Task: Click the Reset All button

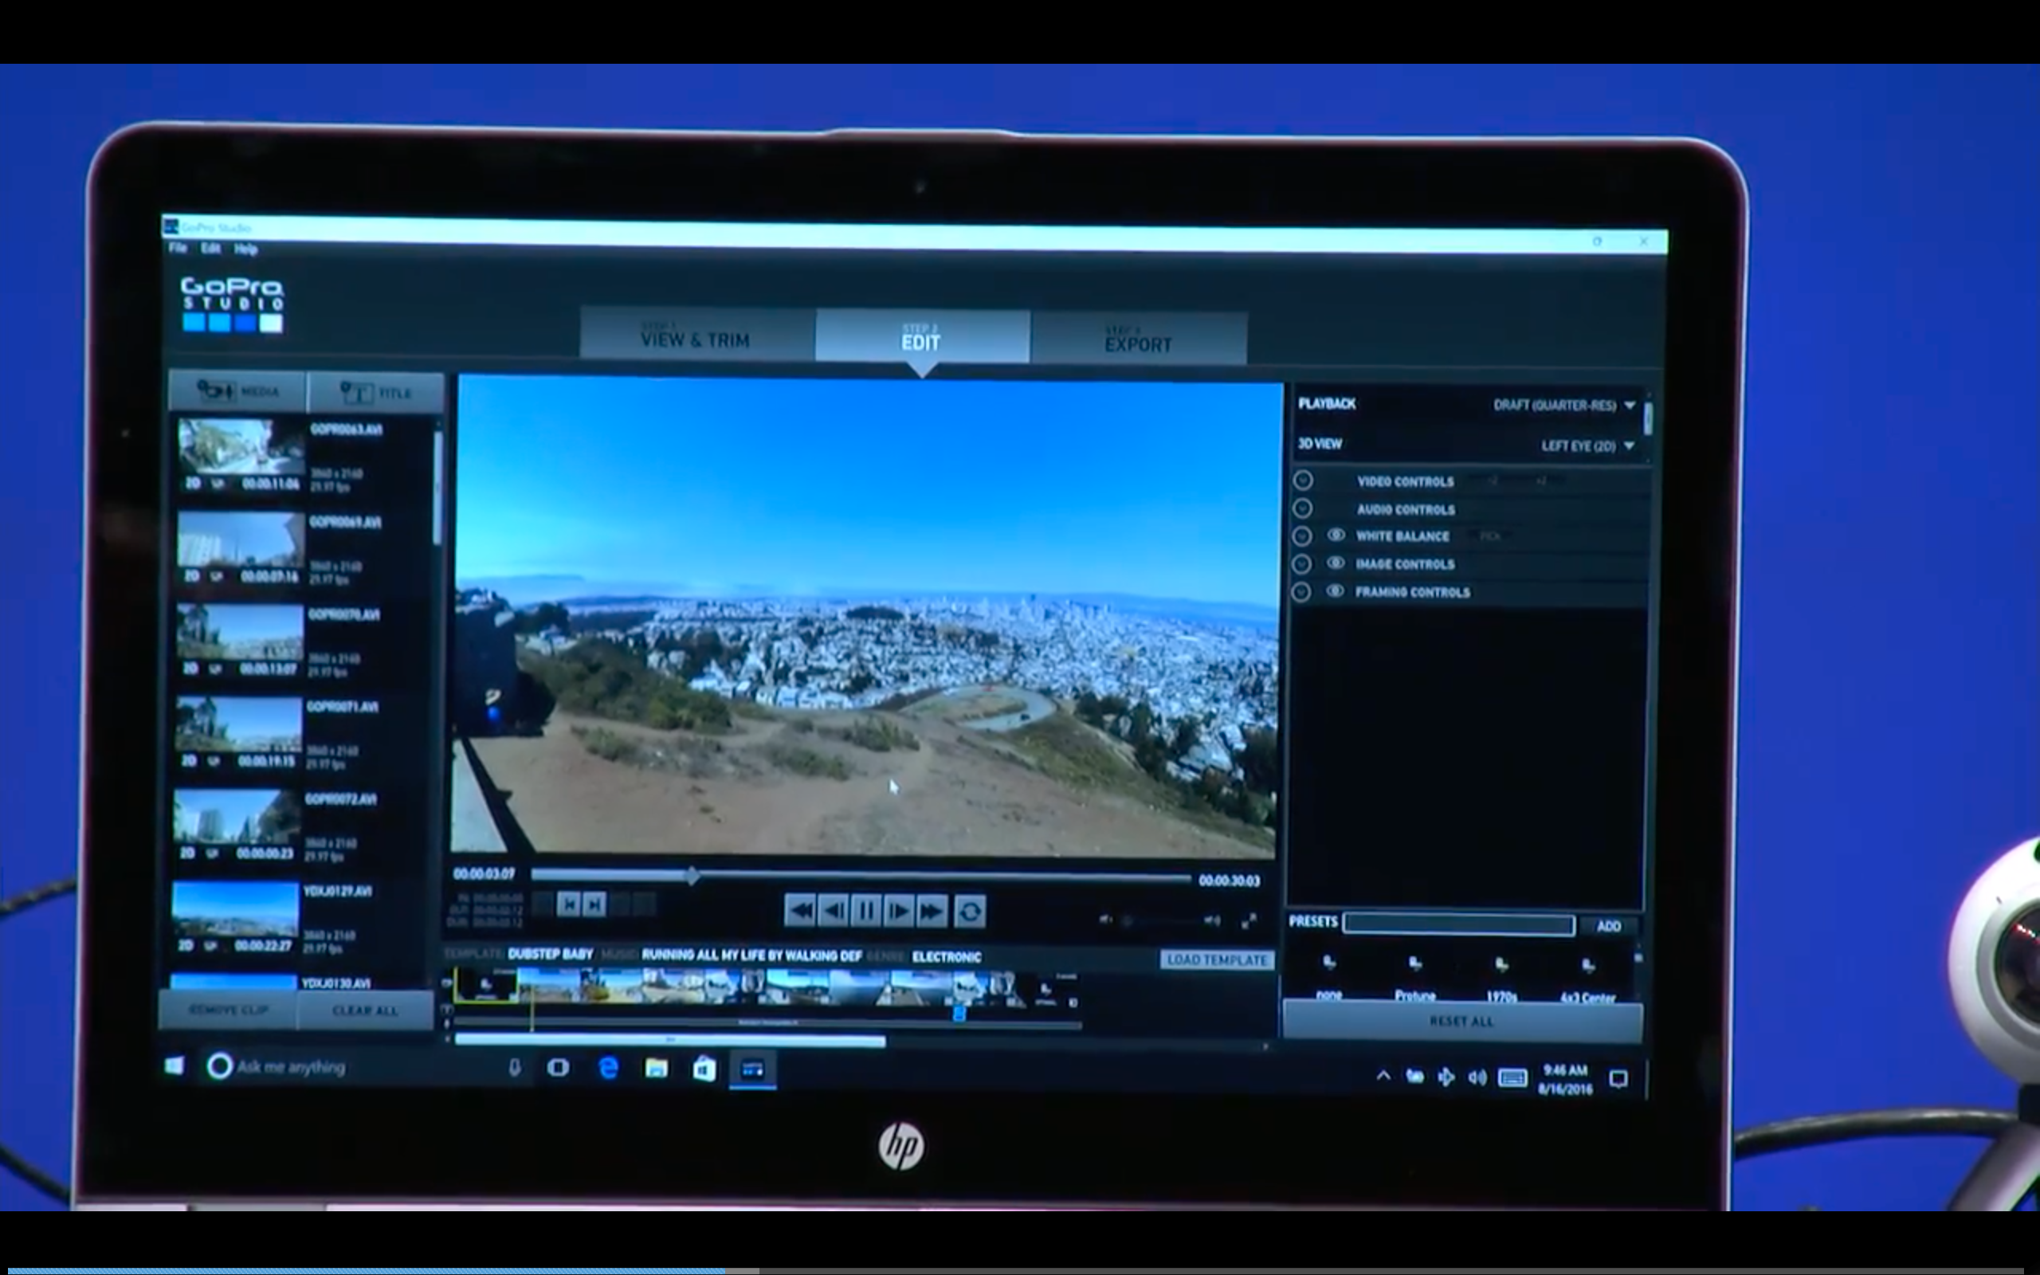Action: pos(1461,1021)
